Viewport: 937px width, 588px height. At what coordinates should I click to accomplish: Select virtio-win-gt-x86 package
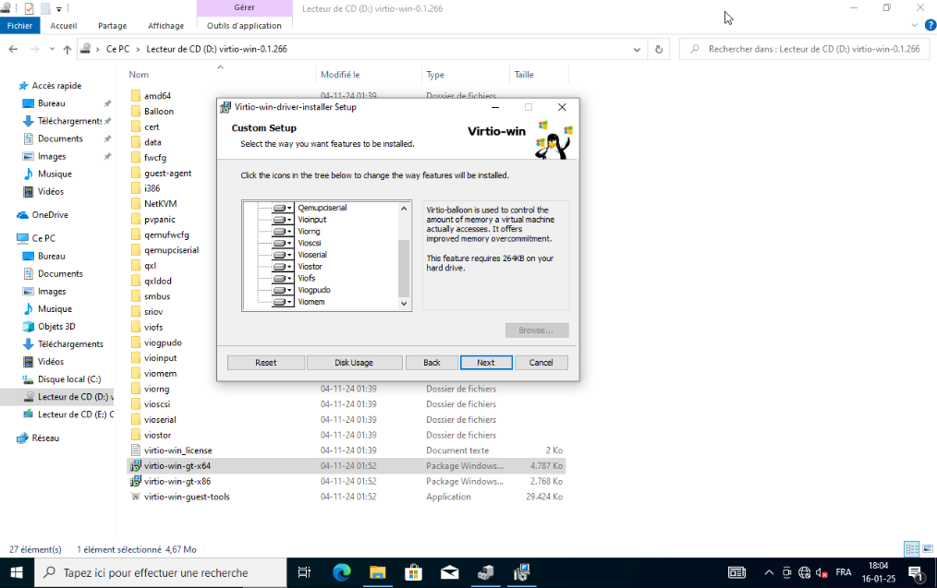click(176, 481)
